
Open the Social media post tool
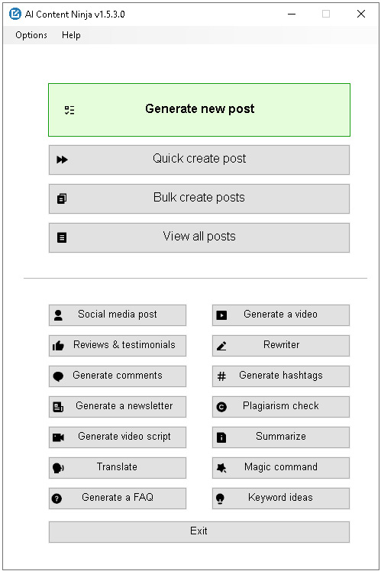(x=118, y=315)
